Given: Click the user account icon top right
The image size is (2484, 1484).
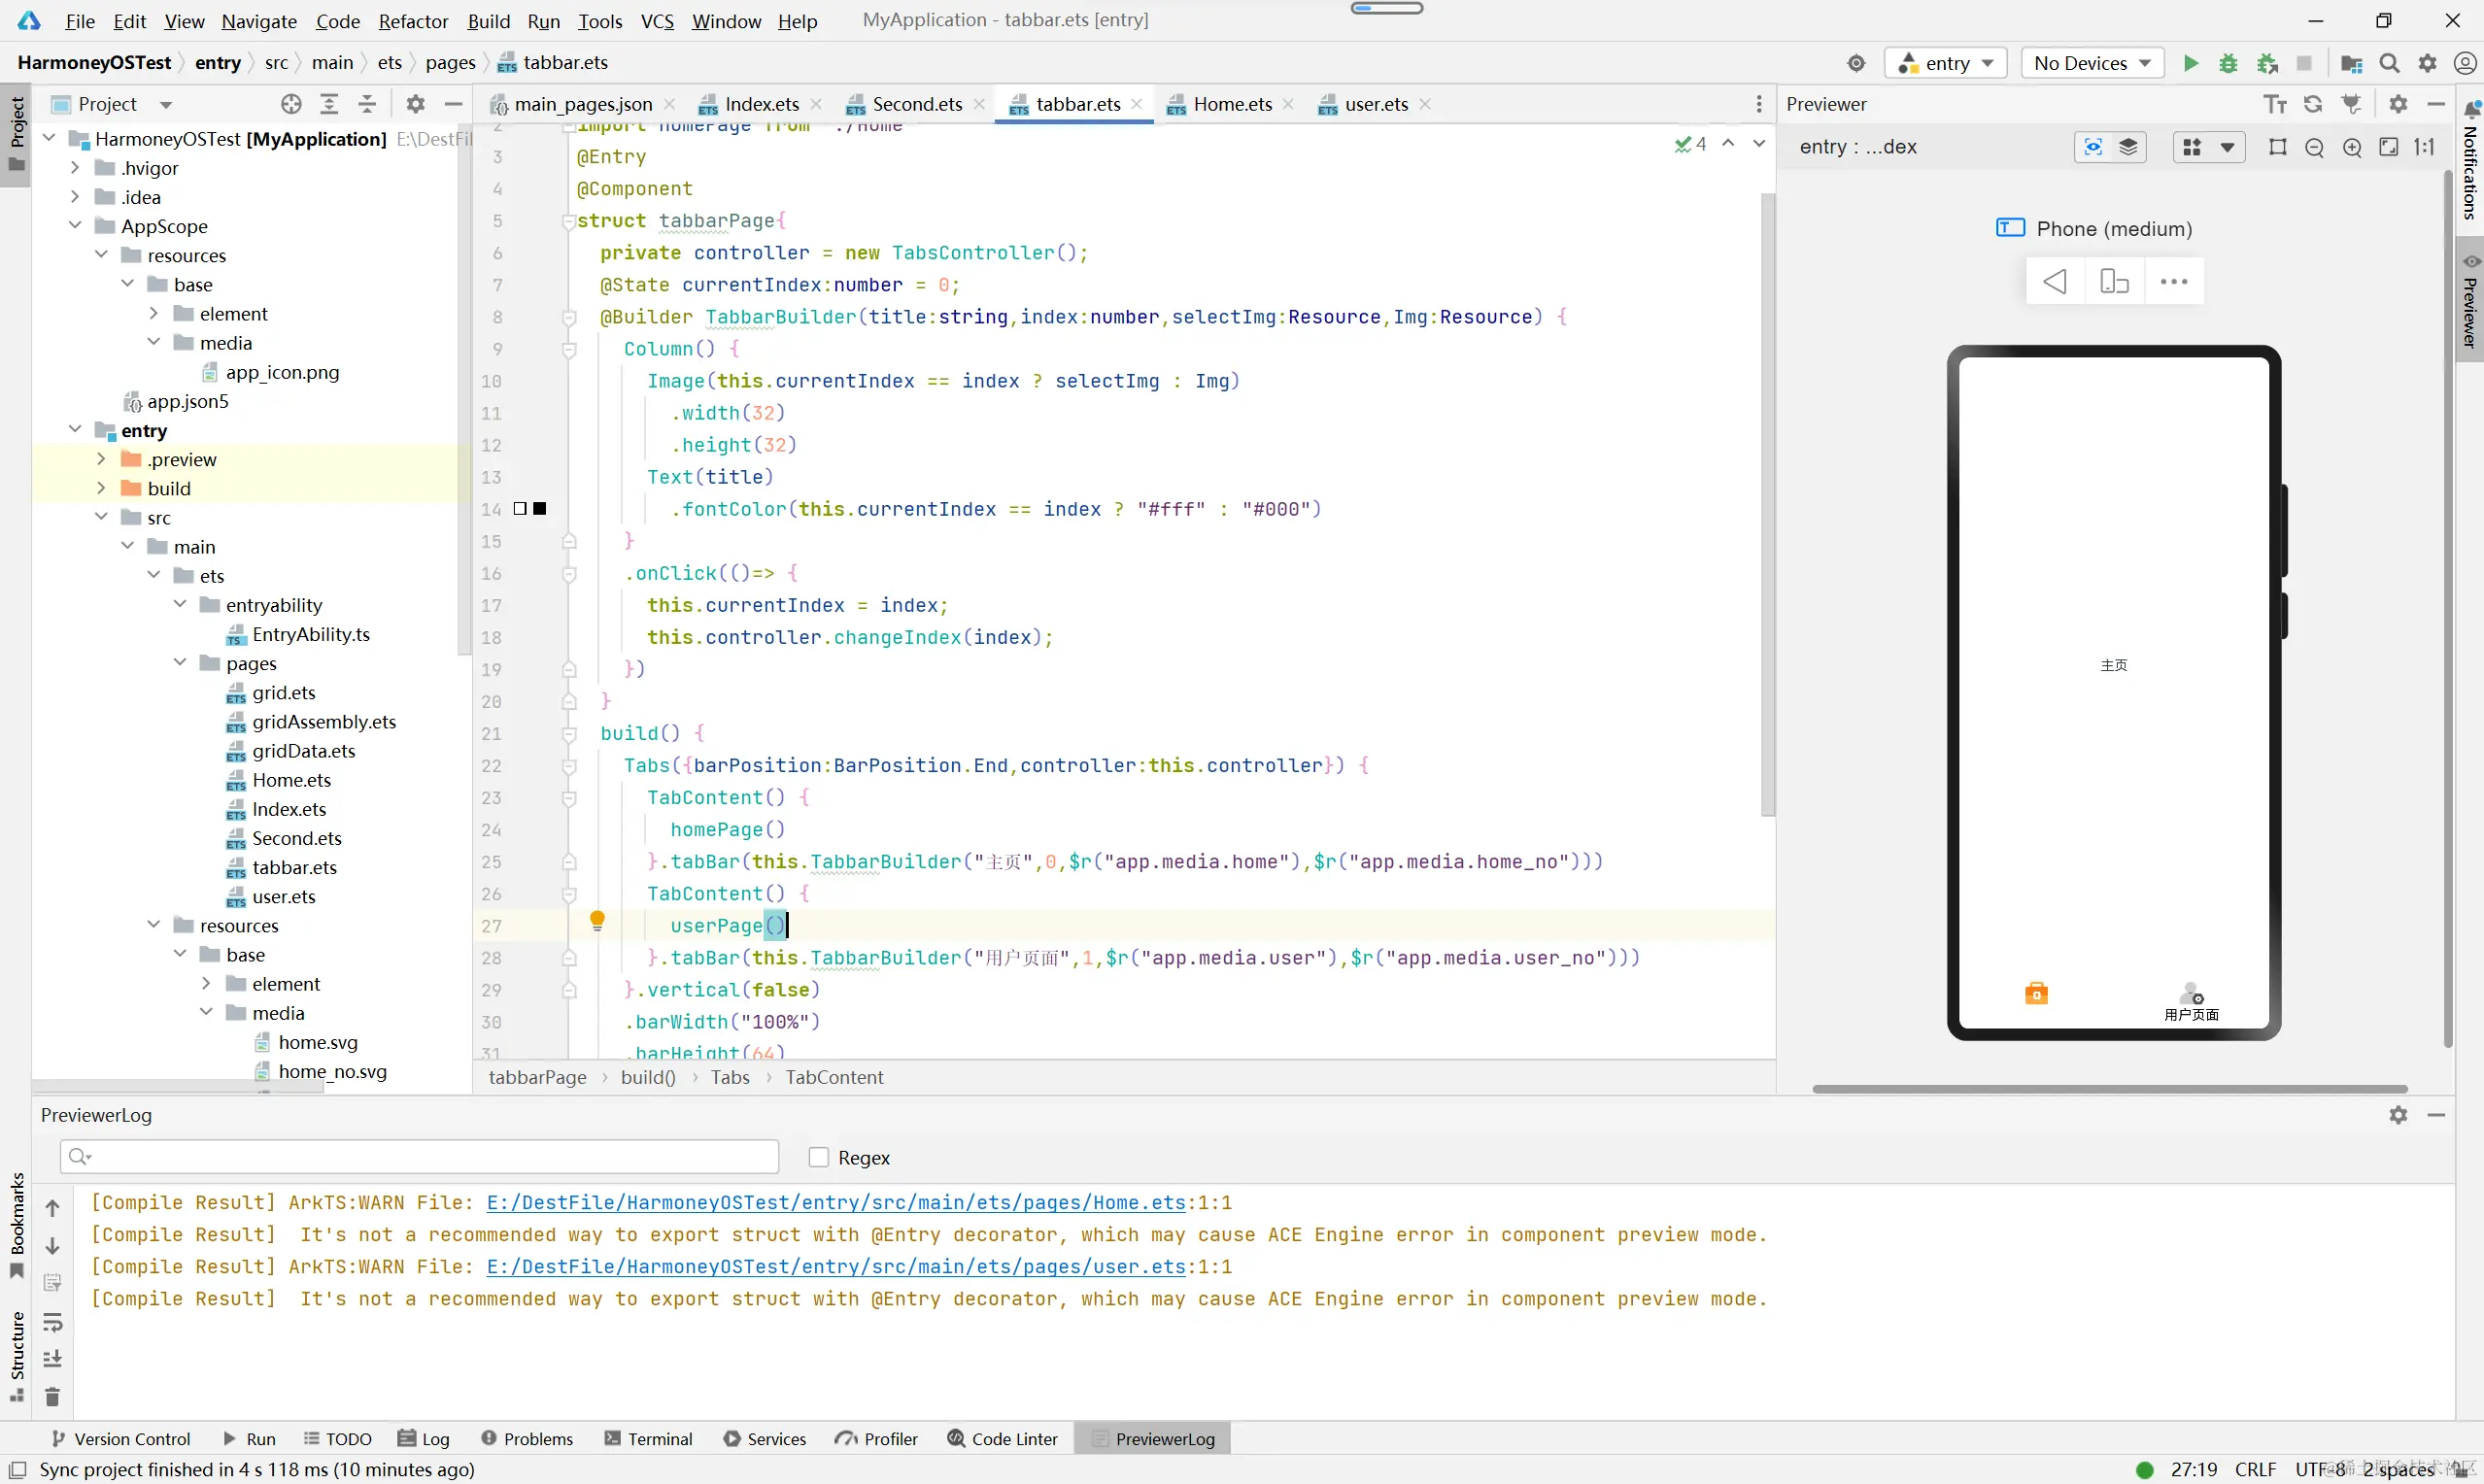Looking at the screenshot, I should (2466, 63).
